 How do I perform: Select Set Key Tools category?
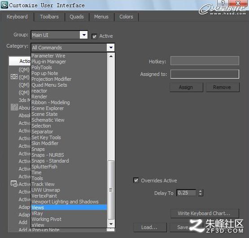pos(69,137)
